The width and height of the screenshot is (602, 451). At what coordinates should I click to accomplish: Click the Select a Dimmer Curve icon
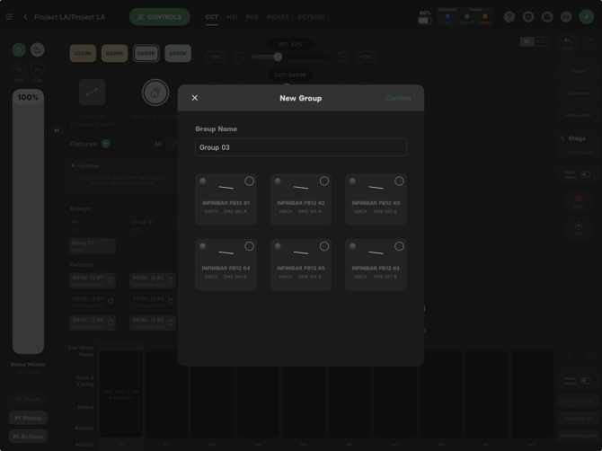coord(93,93)
